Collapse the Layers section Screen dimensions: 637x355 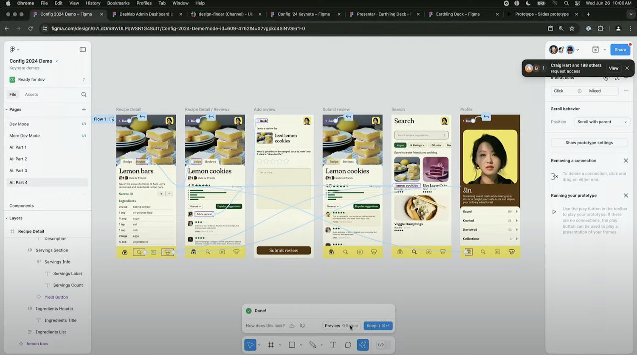7,218
